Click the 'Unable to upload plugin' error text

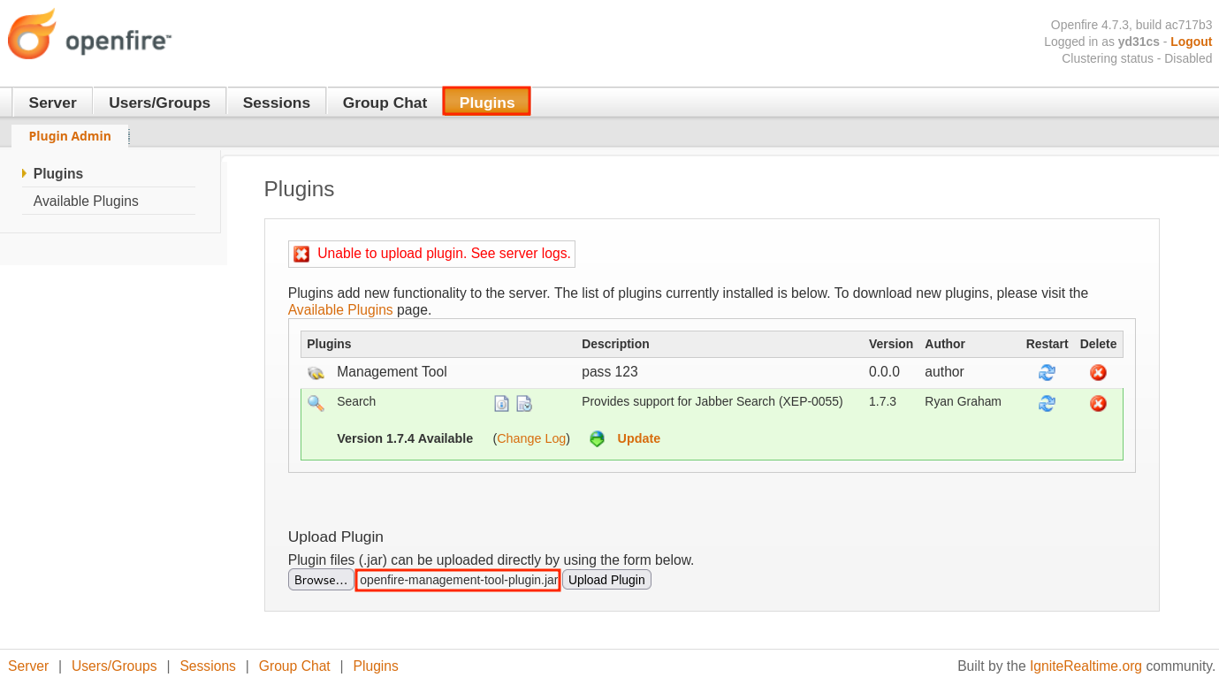(x=444, y=253)
